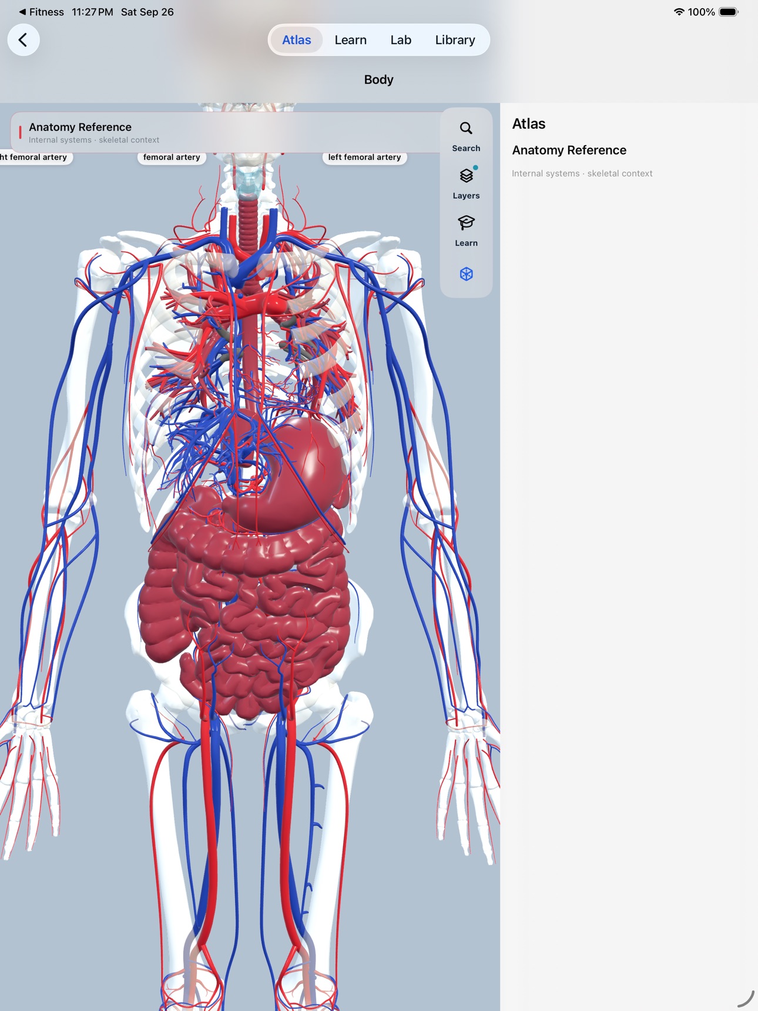Select the left femoral artery label
Screen dimensions: 758x1011
[x=364, y=157]
